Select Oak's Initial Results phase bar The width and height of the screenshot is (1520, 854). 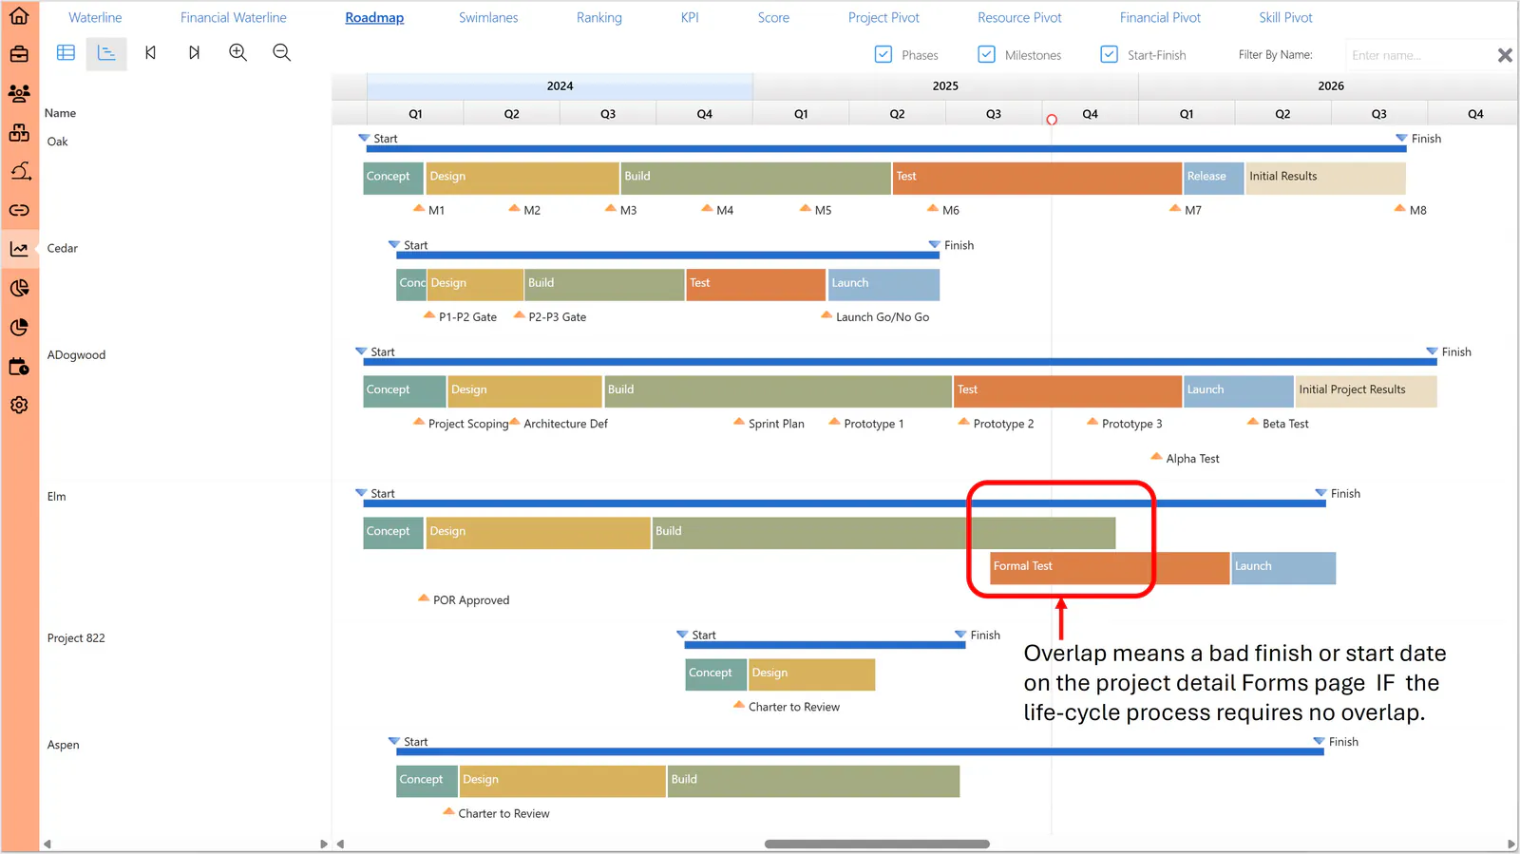[x=1325, y=178]
